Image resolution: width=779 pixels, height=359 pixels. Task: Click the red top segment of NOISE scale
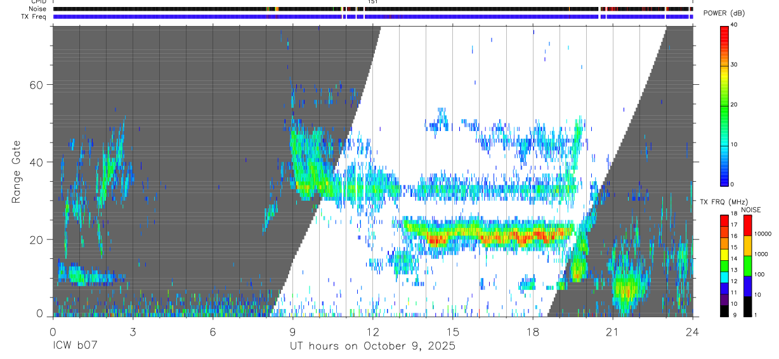[x=748, y=225]
